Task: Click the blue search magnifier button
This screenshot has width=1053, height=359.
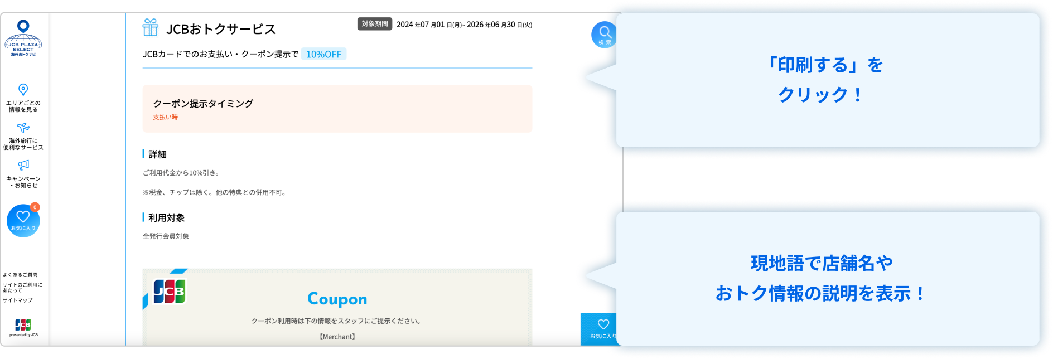Action: coord(604,35)
